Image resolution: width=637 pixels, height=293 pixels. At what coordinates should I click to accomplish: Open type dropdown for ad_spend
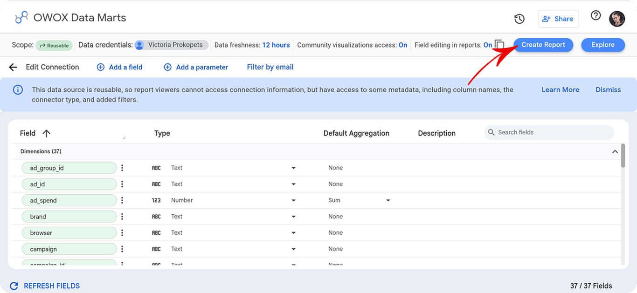pos(293,200)
